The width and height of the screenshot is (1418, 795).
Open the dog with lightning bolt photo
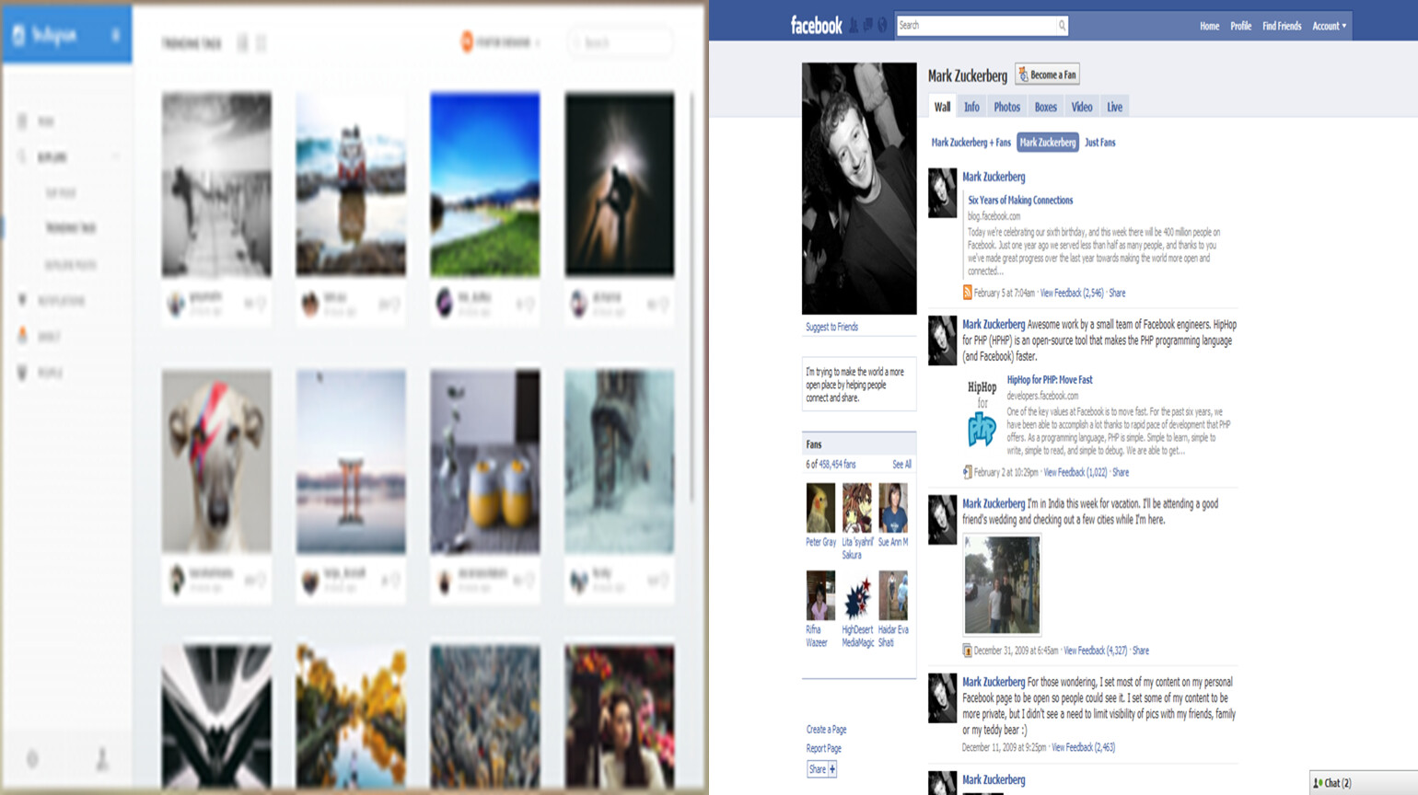tap(216, 461)
